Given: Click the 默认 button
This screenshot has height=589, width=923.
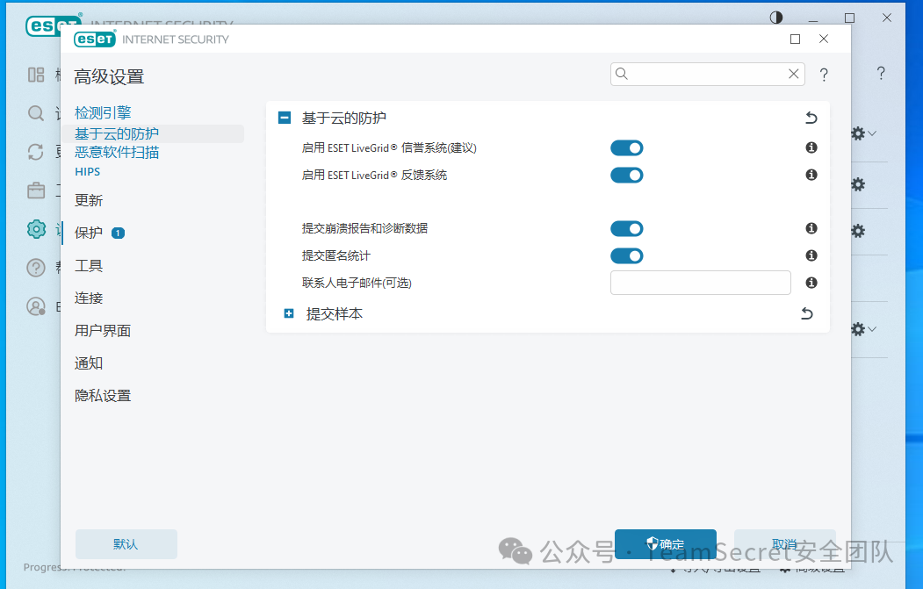Looking at the screenshot, I should (x=126, y=544).
